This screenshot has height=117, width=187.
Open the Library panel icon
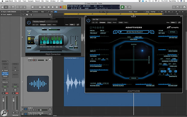point(2,7)
